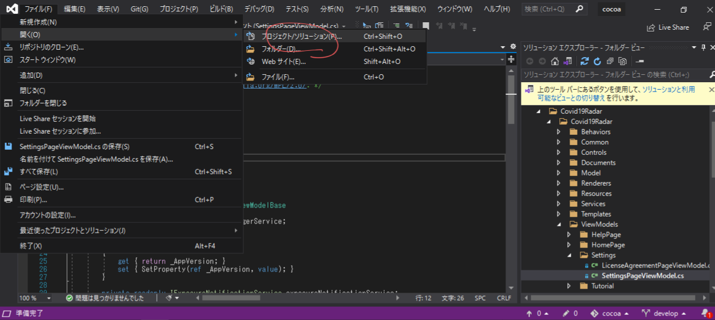Screen dimensions: 715x320
Task: Choose Open Folder (フォルダー(D)...) in submenu
Action: (x=334, y=49)
